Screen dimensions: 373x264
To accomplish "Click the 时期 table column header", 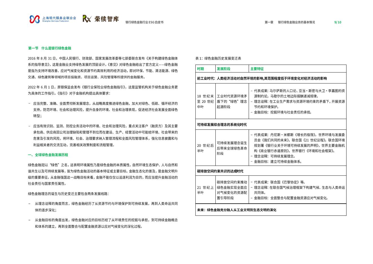I will point(200,69).
